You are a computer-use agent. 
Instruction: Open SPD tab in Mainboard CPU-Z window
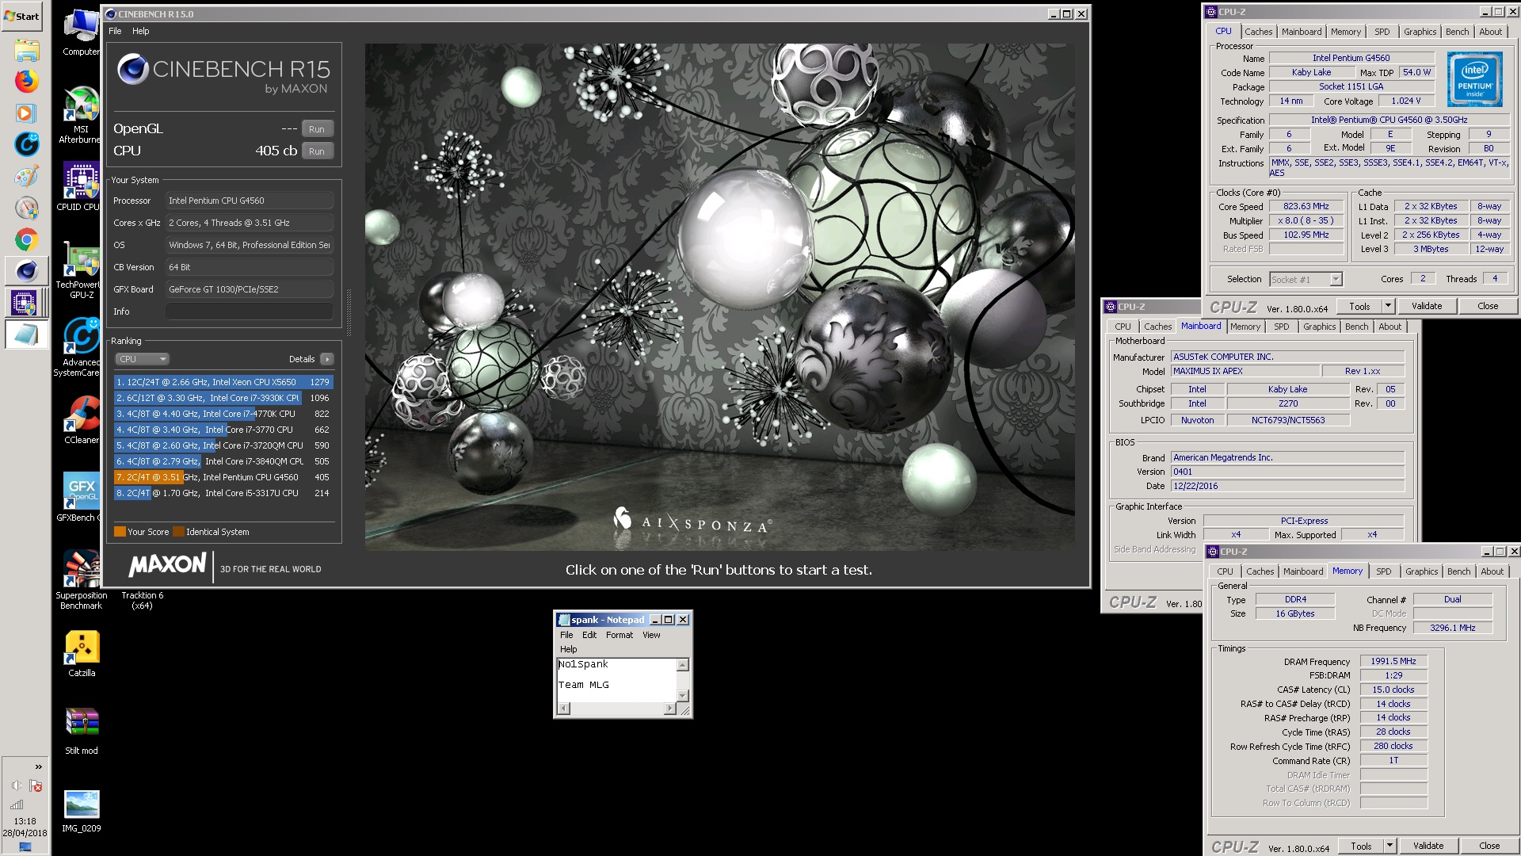[x=1281, y=327]
